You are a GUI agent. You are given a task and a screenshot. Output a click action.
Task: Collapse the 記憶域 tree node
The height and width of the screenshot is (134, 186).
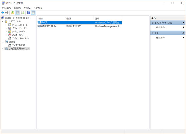(2, 42)
